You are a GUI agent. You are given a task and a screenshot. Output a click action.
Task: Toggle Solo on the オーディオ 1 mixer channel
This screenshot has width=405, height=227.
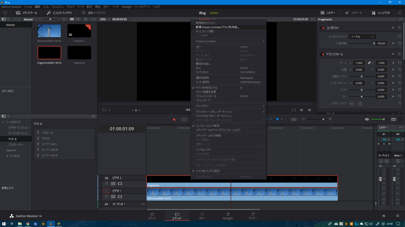pyautogui.click(x=381, y=161)
